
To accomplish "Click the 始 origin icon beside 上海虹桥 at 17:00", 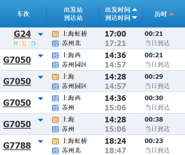I will pyautogui.click(x=55, y=34).
